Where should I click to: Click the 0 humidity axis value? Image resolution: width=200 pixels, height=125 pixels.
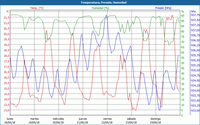[182, 115]
